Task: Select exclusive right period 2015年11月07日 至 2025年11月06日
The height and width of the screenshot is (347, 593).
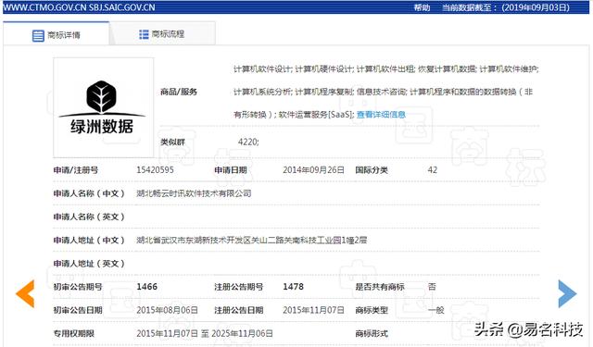Action: point(205,333)
